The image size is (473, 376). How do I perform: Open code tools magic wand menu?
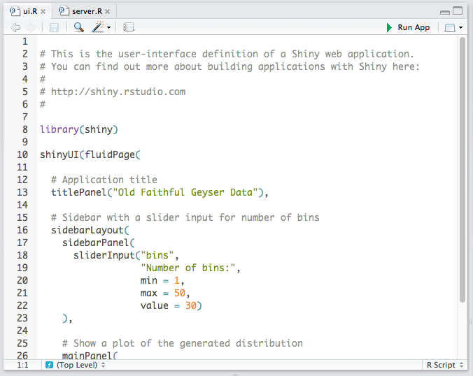click(99, 27)
